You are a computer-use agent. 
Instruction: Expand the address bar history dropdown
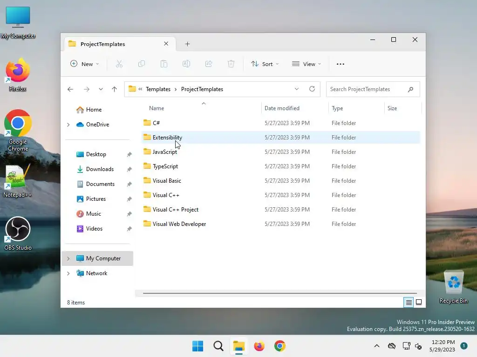297,89
